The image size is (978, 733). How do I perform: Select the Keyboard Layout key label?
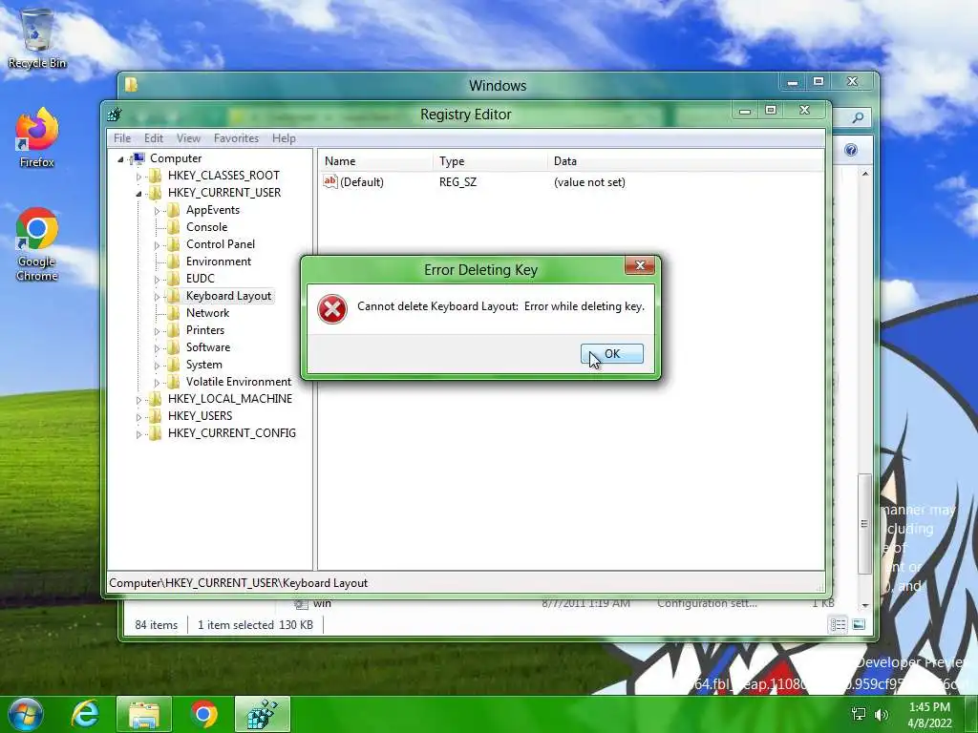point(228,296)
